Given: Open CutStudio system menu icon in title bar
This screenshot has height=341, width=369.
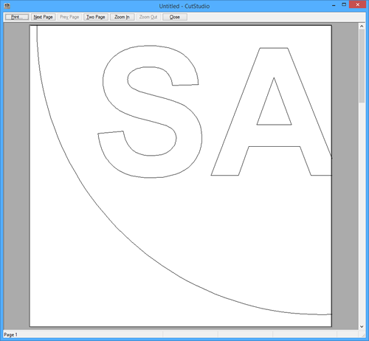Looking at the screenshot, I should click(x=7, y=6).
